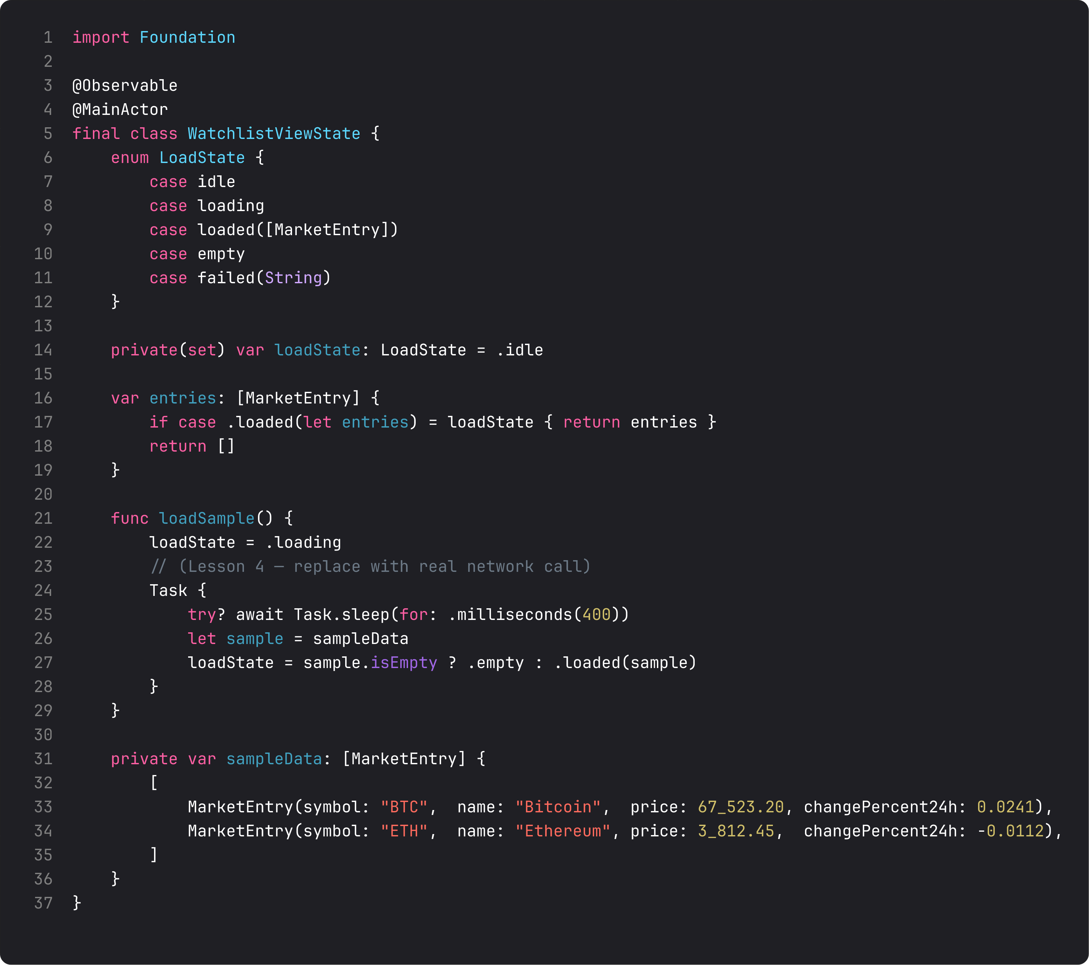
Task: Click 'Task {' on line 24
Action: [x=178, y=591]
